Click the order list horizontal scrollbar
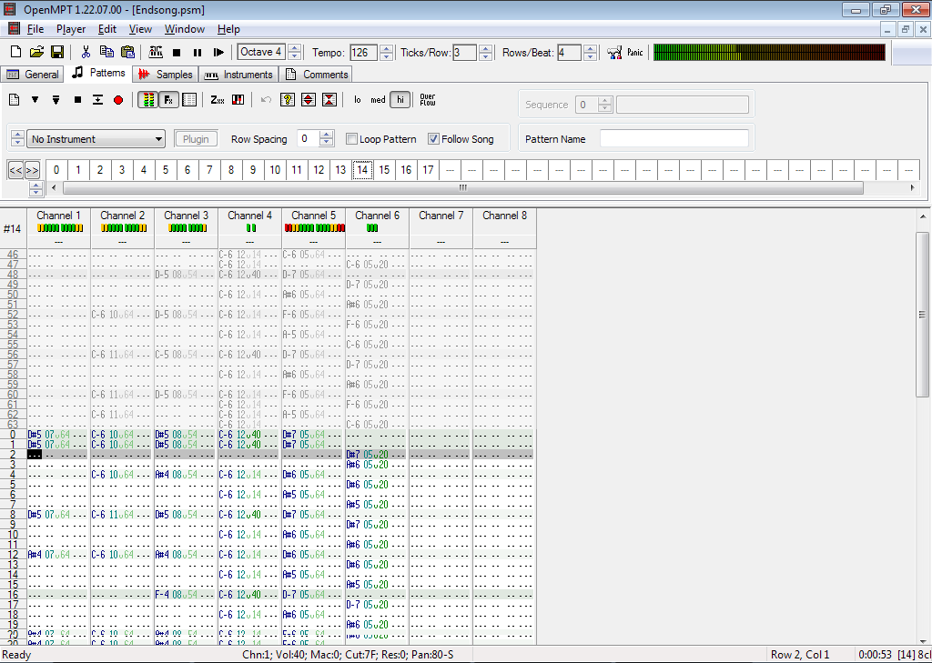This screenshot has height=663, width=932. 462,187
